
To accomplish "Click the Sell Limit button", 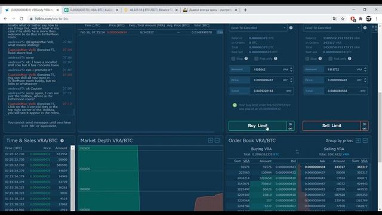I will point(332,126).
